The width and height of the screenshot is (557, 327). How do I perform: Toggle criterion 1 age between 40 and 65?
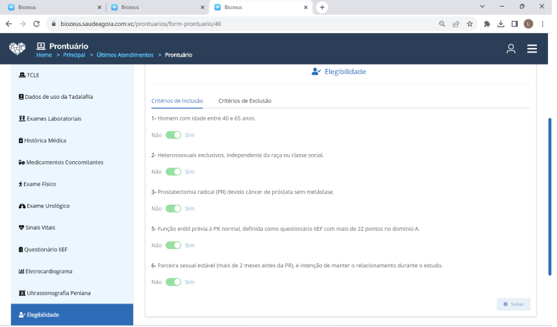click(x=173, y=135)
